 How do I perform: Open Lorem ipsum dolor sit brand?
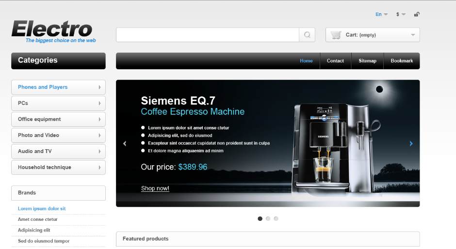pyautogui.click(x=42, y=209)
